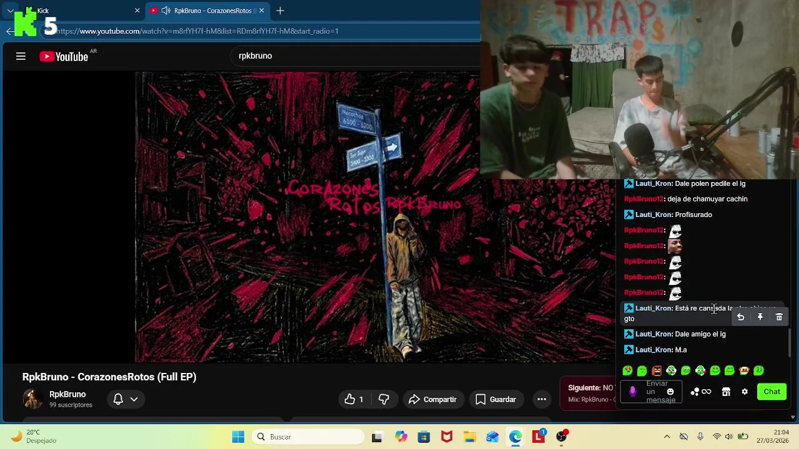Screen dimensions: 799x449
Task: Click the chat panel scrollbar
Action: (790, 343)
